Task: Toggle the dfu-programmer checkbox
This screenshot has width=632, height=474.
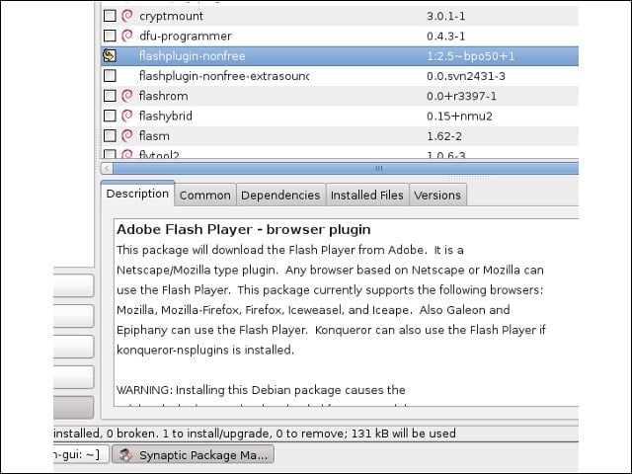Action: (x=110, y=36)
